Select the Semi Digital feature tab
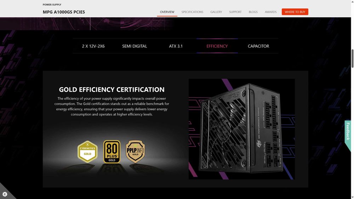Viewport: 354px width, 199px height. click(x=135, y=46)
